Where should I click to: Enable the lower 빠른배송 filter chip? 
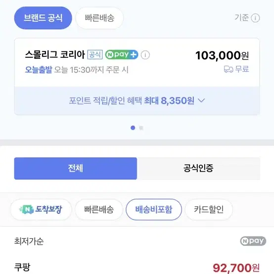[99, 209]
